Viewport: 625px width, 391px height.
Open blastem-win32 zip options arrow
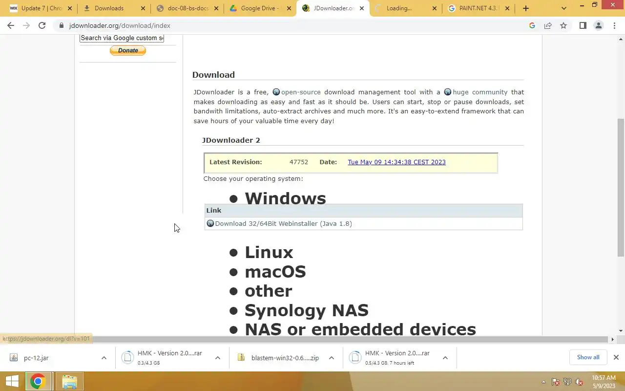332,358
